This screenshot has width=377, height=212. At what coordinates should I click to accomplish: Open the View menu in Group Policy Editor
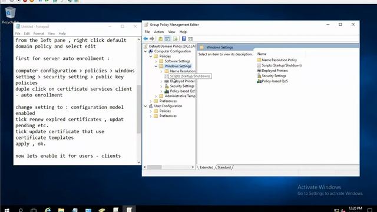coord(171,32)
